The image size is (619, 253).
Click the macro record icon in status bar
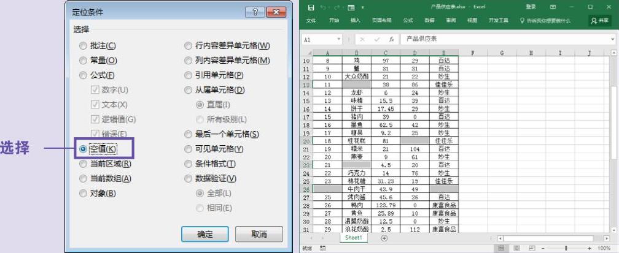(x=322, y=248)
